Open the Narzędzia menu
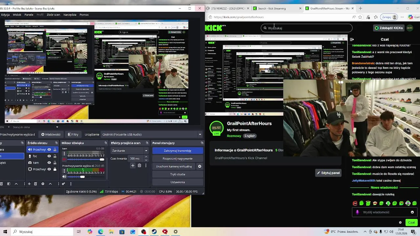This screenshot has height=236, width=420. pyautogui.click(x=70, y=15)
